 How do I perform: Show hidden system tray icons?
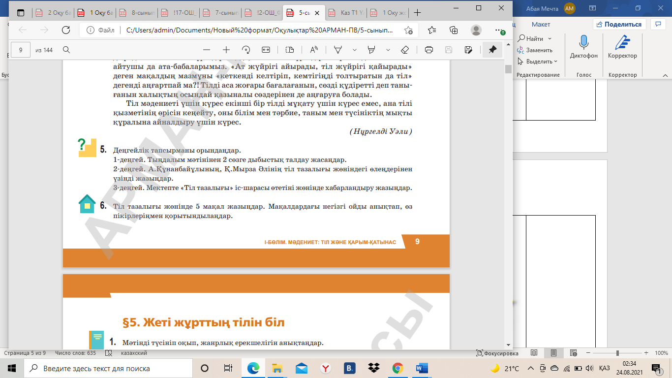530,368
